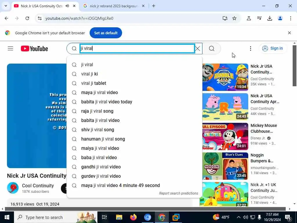This screenshot has width=297, height=223.
Task: Choose 'babita ji viral video today'
Action: [135, 102]
